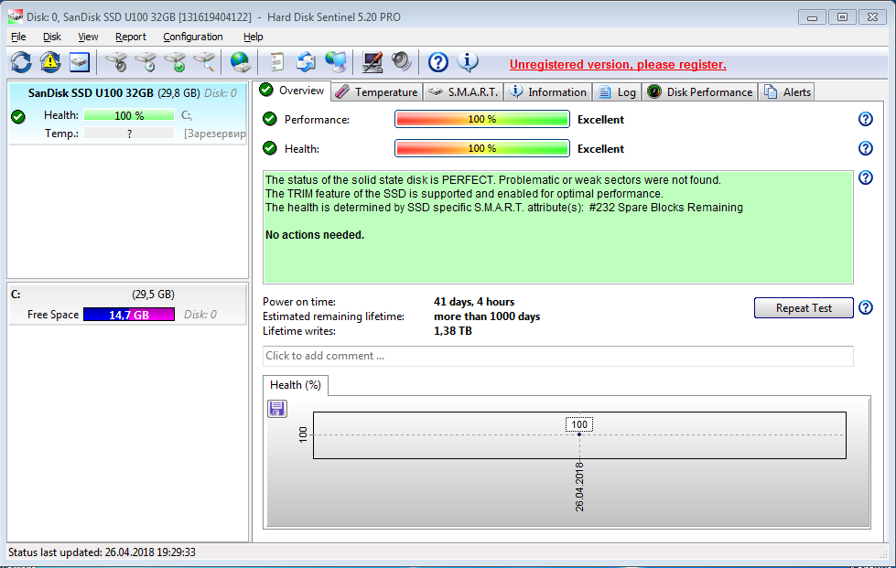Click the Free Space 14,7 GB bar
This screenshot has height=568, width=896.
tap(128, 315)
